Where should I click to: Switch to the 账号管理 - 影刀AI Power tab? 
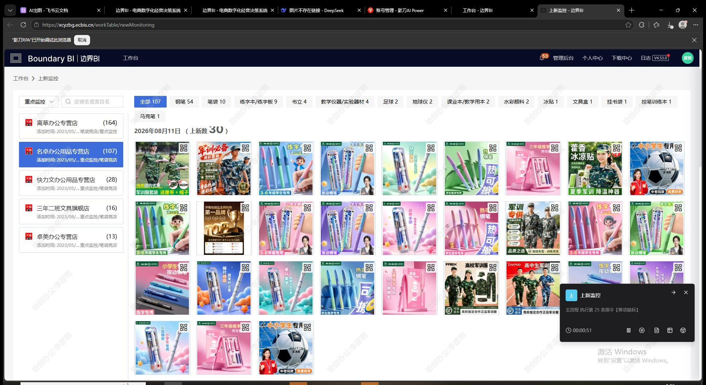tap(408, 11)
